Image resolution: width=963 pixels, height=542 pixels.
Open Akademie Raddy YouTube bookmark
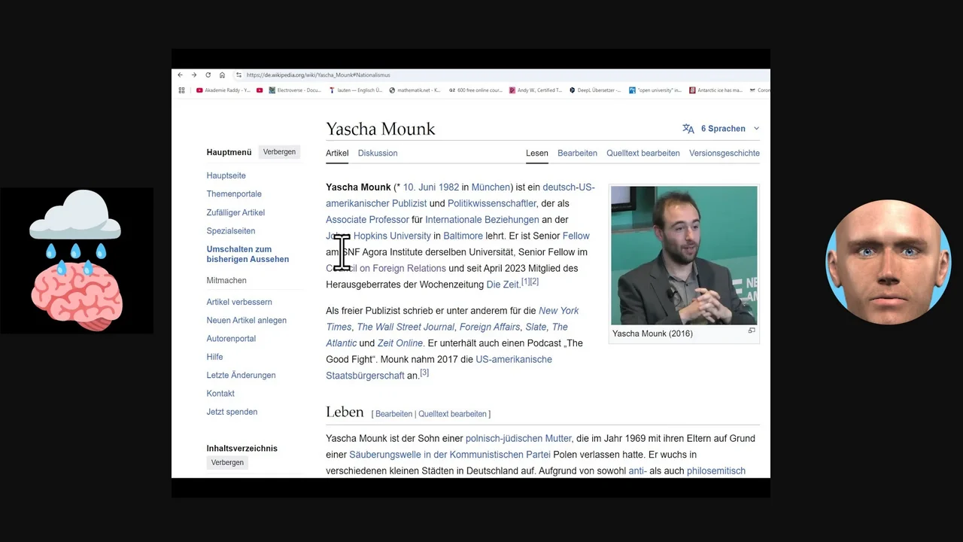click(223, 90)
